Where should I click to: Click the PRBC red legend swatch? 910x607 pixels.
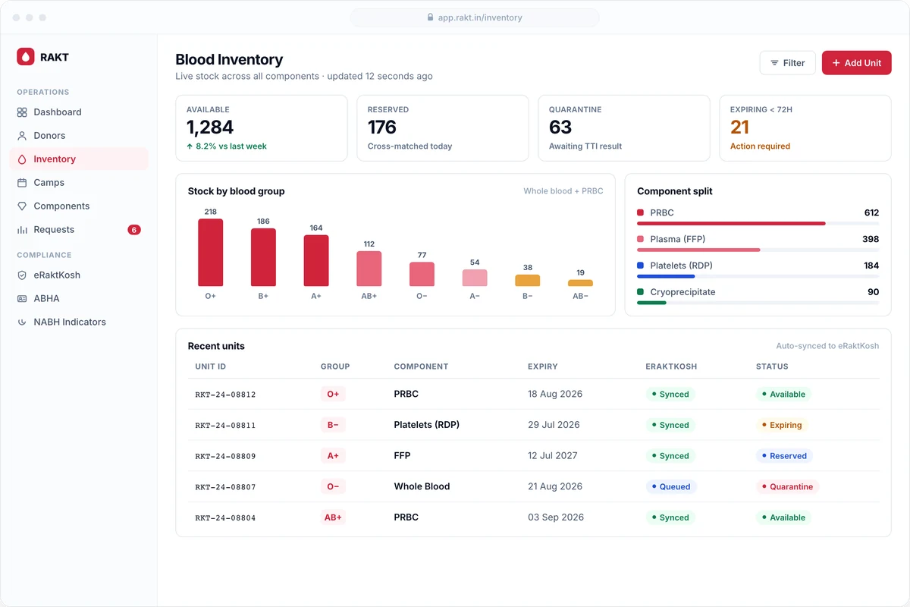pyautogui.click(x=641, y=213)
